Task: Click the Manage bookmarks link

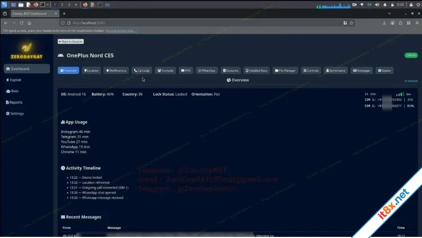Action: 121,31
